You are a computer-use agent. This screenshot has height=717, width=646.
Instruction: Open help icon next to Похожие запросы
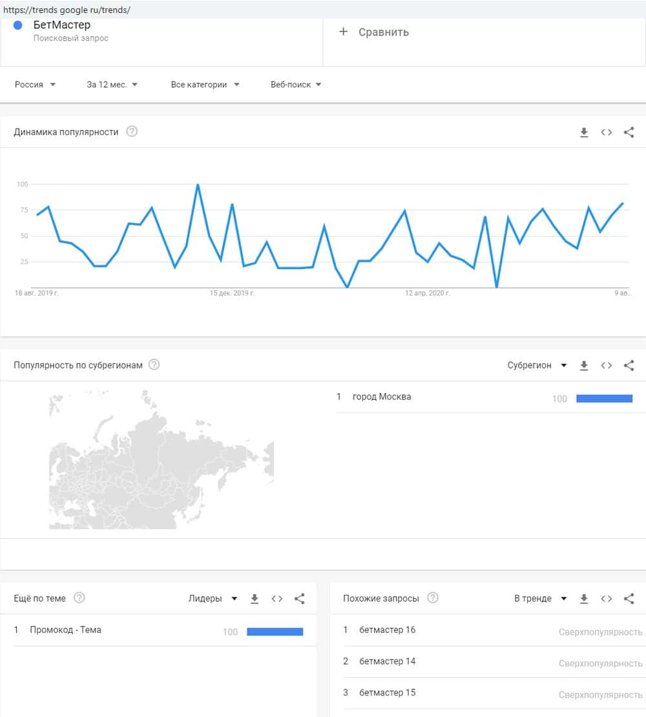(x=433, y=598)
